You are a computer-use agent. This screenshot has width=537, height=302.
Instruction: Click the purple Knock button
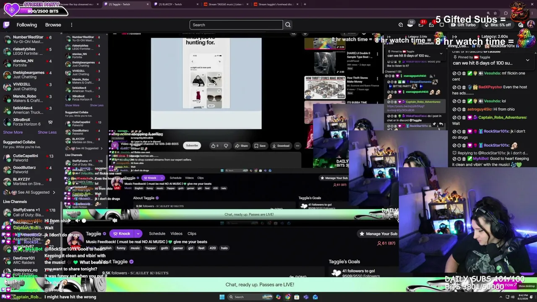click(121, 234)
